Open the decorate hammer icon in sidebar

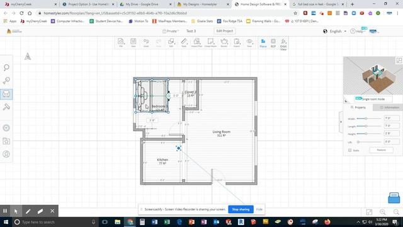click(x=6, y=107)
